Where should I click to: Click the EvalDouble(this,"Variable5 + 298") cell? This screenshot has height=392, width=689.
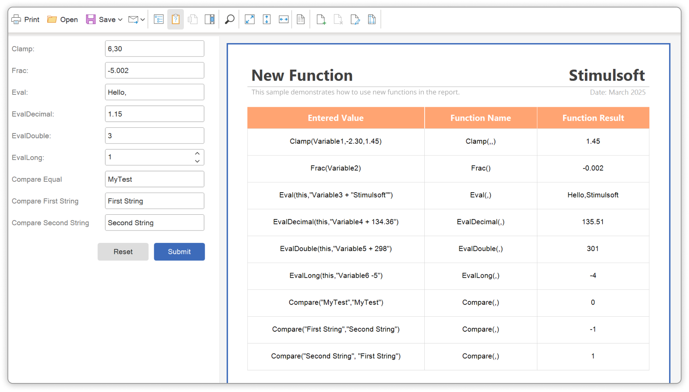click(336, 249)
